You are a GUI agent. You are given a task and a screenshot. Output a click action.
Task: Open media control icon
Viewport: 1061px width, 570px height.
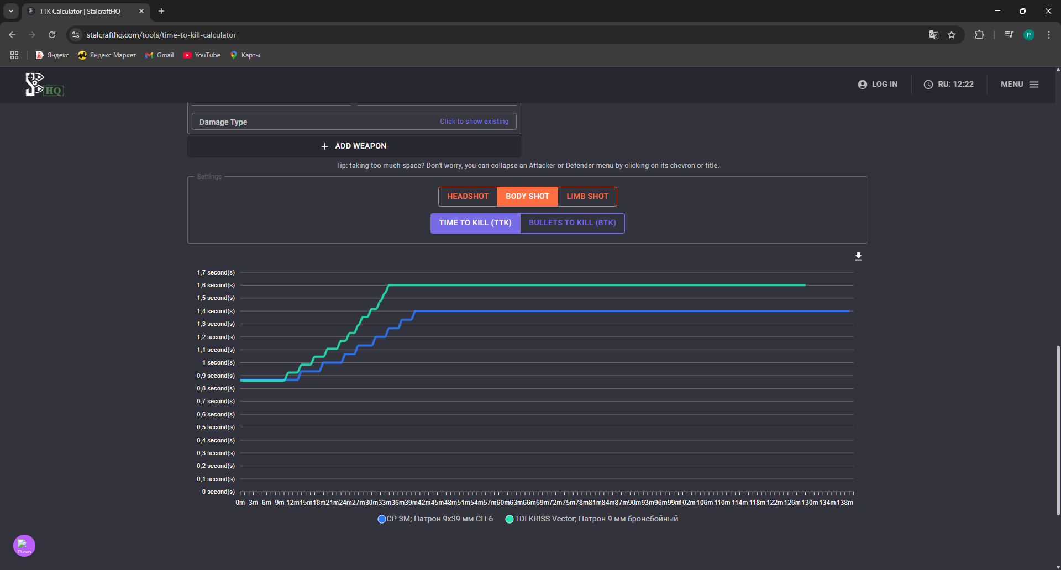point(1009,35)
